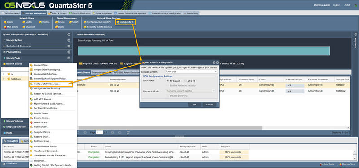Click the View Mount Command icon

(x=31, y=151)
